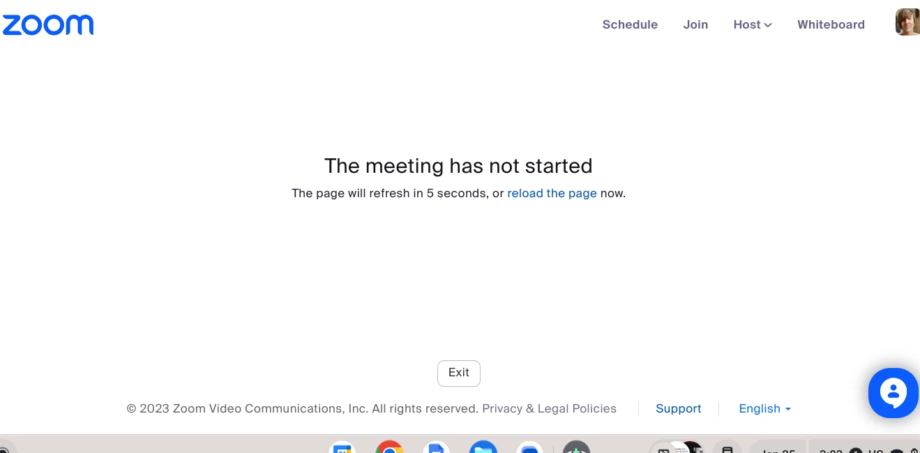Expand the Host dropdown menu
The image size is (920, 453).
pos(753,24)
